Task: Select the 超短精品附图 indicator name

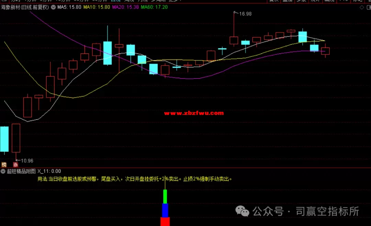Action: [21, 171]
